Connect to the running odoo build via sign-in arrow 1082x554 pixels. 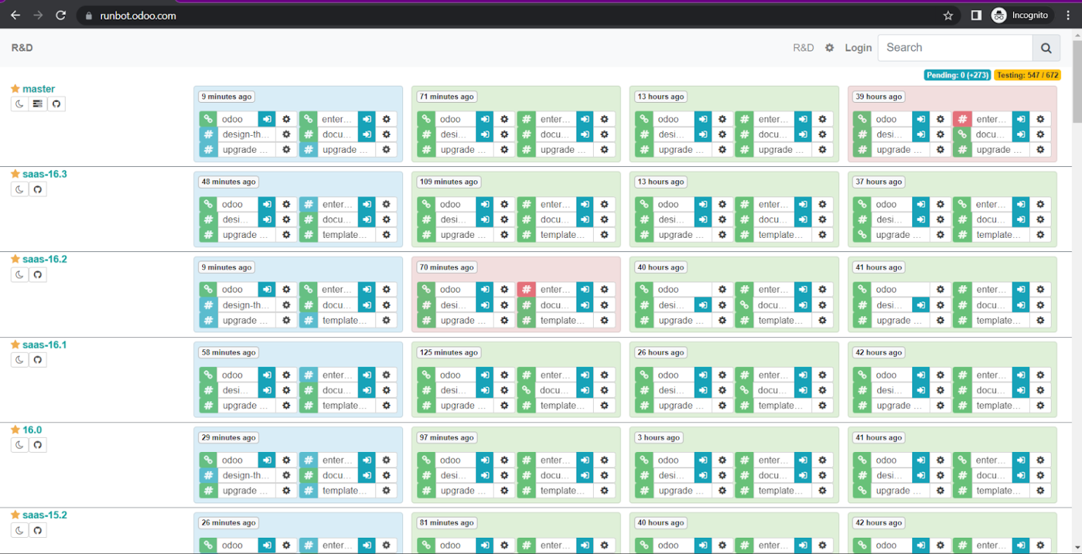[266, 118]
